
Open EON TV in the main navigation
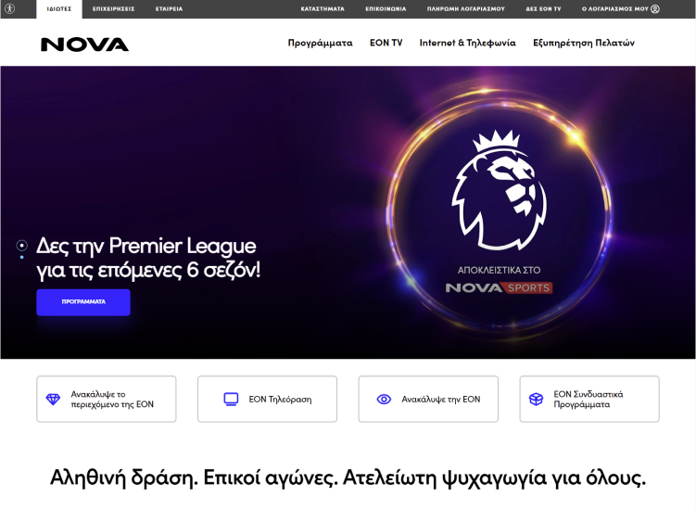(x=386, y=43)
